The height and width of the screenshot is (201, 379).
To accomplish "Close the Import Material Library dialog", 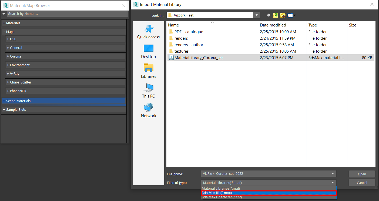I will pyautogui.click(x=372, y=4).
